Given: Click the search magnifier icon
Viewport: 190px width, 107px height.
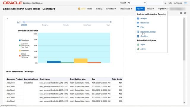Looking at the screenshot, I should pyautogui.click(x=165, y=3).
